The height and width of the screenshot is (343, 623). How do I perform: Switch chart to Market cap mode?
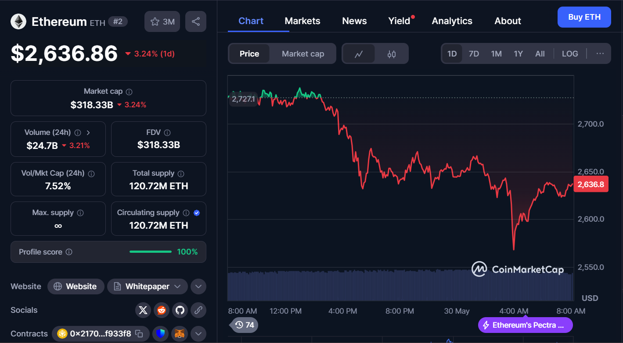(303, 54)
